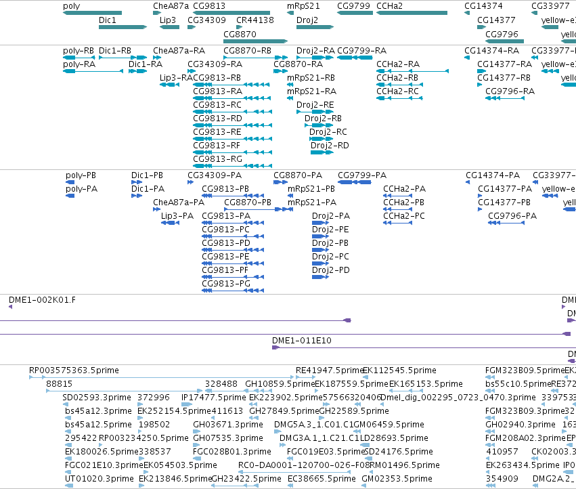Select the Dic1-RA transcript
Viewport: 576px width, 489px height.
coord(138,71)
